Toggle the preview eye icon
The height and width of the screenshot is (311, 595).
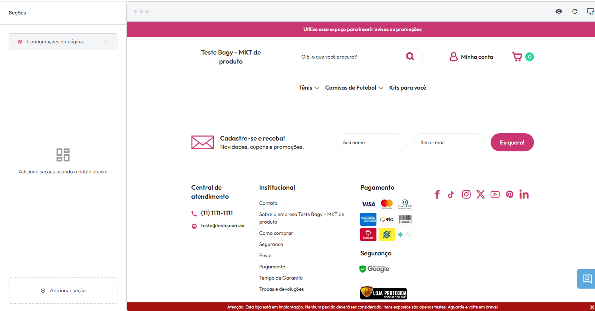coord(559,12)
